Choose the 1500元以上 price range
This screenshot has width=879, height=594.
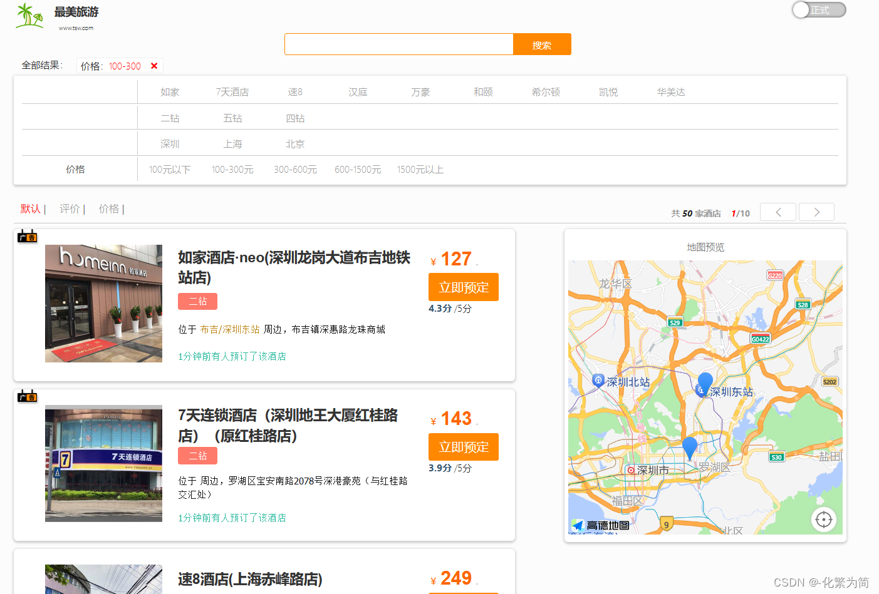(420, 170)
